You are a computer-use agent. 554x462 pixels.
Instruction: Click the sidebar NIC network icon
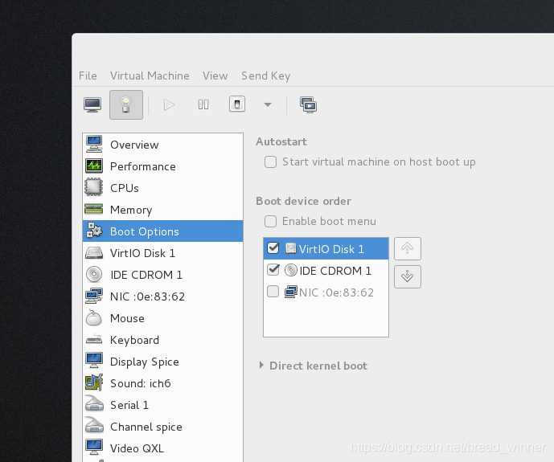pyautogui.click(x=94, y=296)
